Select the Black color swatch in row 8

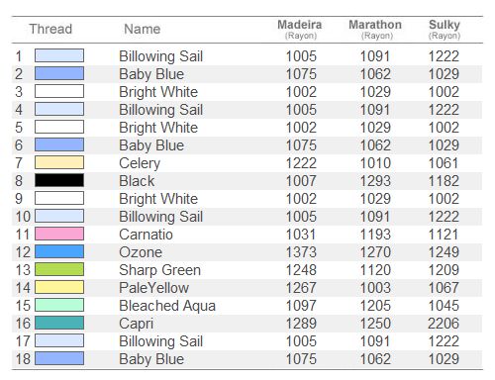pos(59,180)
